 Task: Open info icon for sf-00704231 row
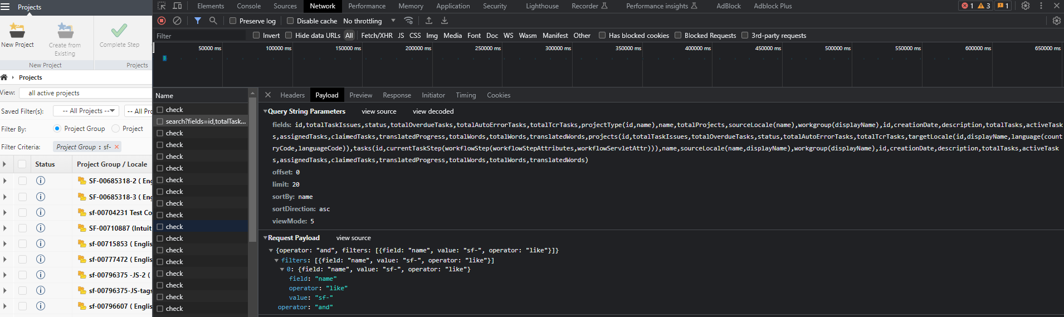[x=41, y=212]
